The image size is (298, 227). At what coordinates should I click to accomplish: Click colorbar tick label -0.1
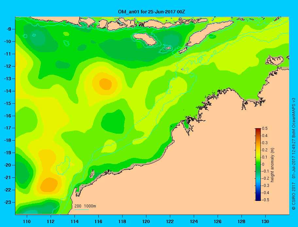pyautogui.click(x=266, y=171)
